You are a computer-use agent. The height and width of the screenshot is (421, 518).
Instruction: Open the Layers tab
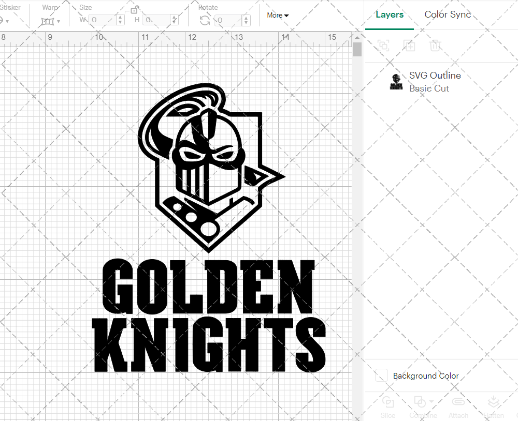[390, 14]
